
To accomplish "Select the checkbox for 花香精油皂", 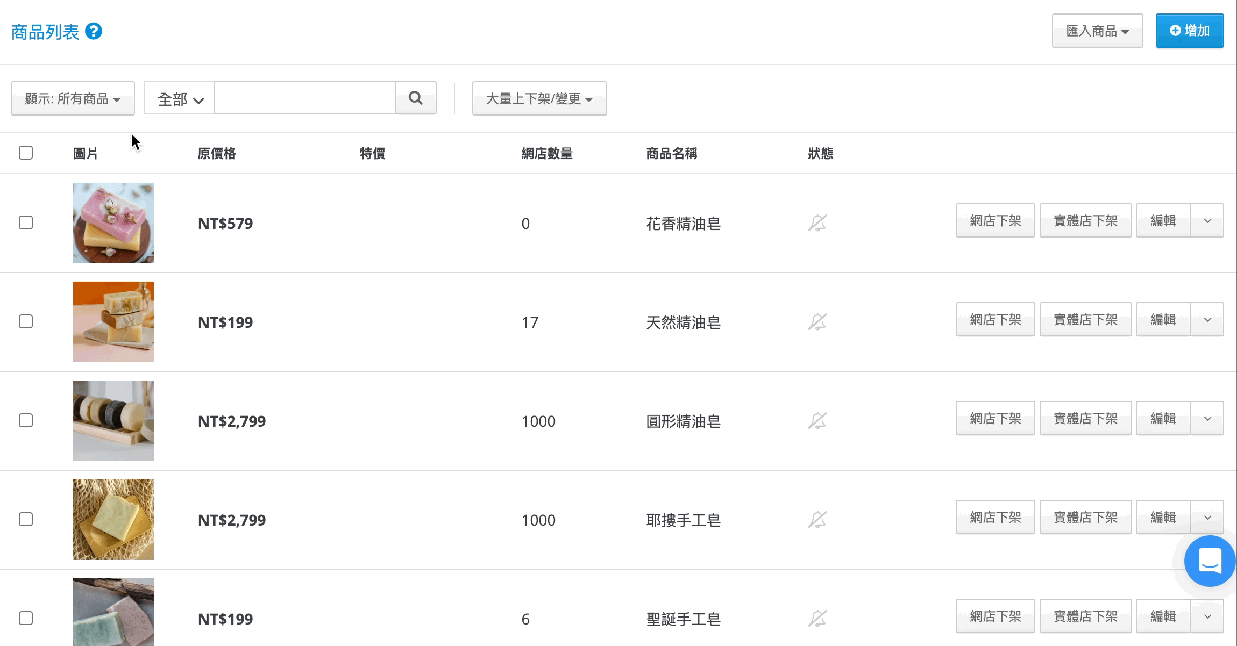I will [x=26, y=222].
